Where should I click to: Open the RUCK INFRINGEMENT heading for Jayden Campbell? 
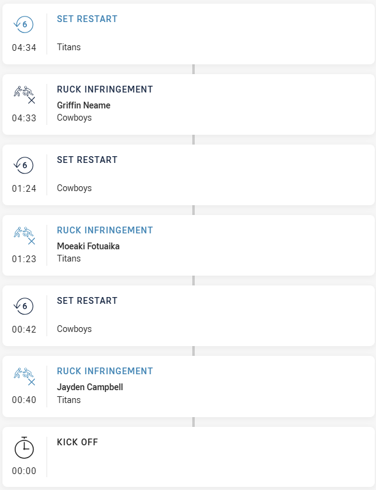[105, 371]
